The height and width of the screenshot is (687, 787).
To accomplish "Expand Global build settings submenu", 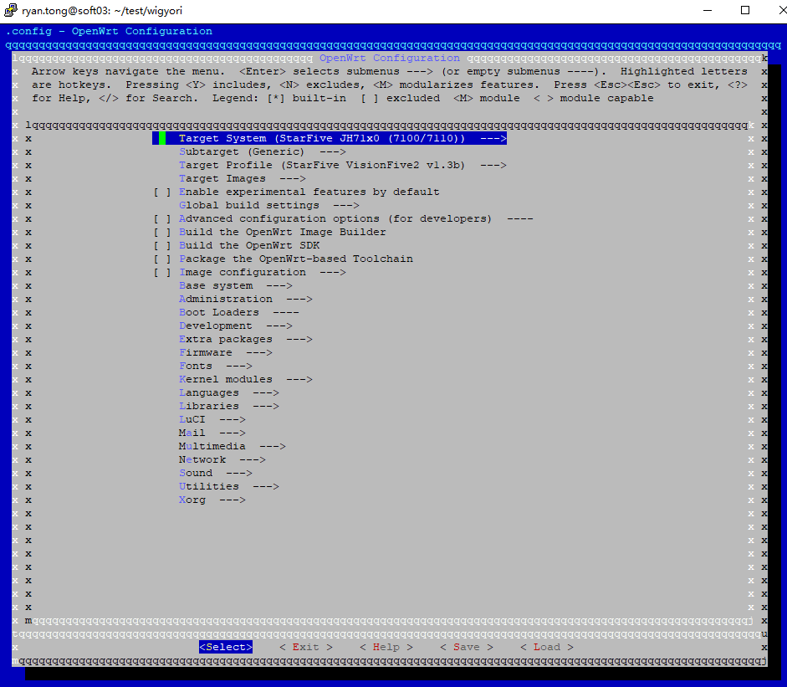I will tap(268, 205).
